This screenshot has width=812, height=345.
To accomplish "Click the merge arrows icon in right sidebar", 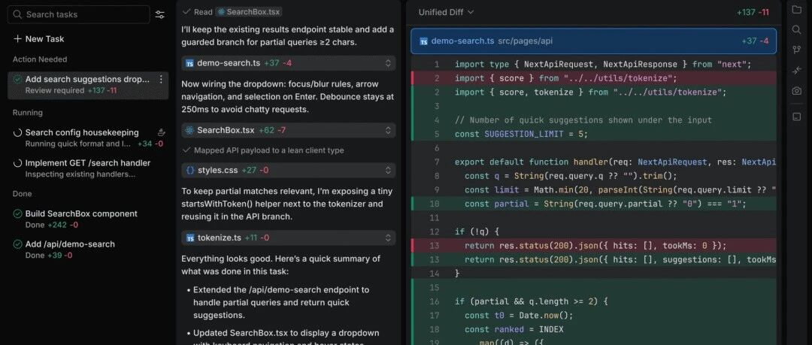I will 796,71.
